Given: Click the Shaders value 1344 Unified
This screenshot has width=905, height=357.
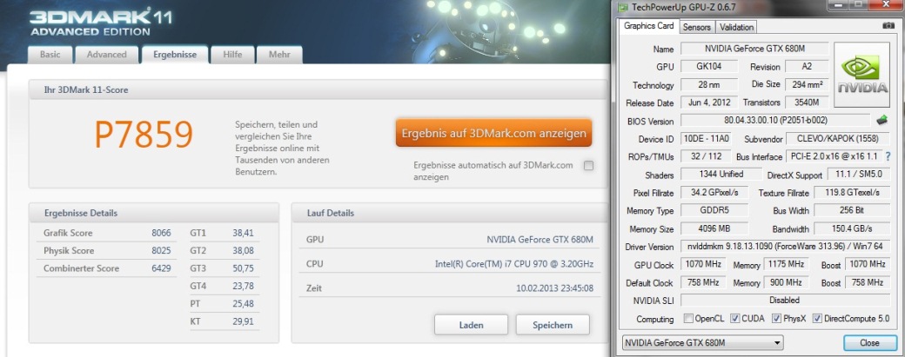Looking at the screenshot, I should 721,174.
